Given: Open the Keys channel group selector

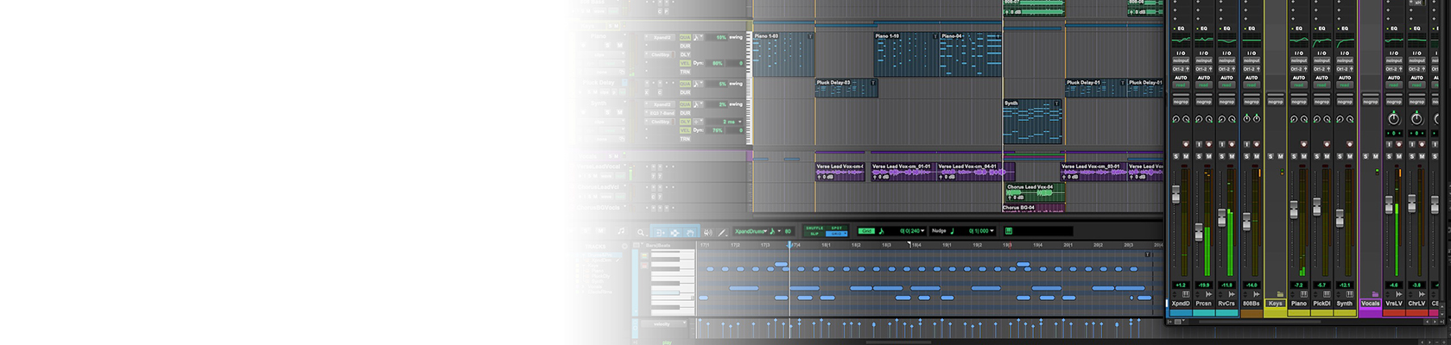Looking at the screenshot, I should pyautogui.click(x=1276, y=102).
